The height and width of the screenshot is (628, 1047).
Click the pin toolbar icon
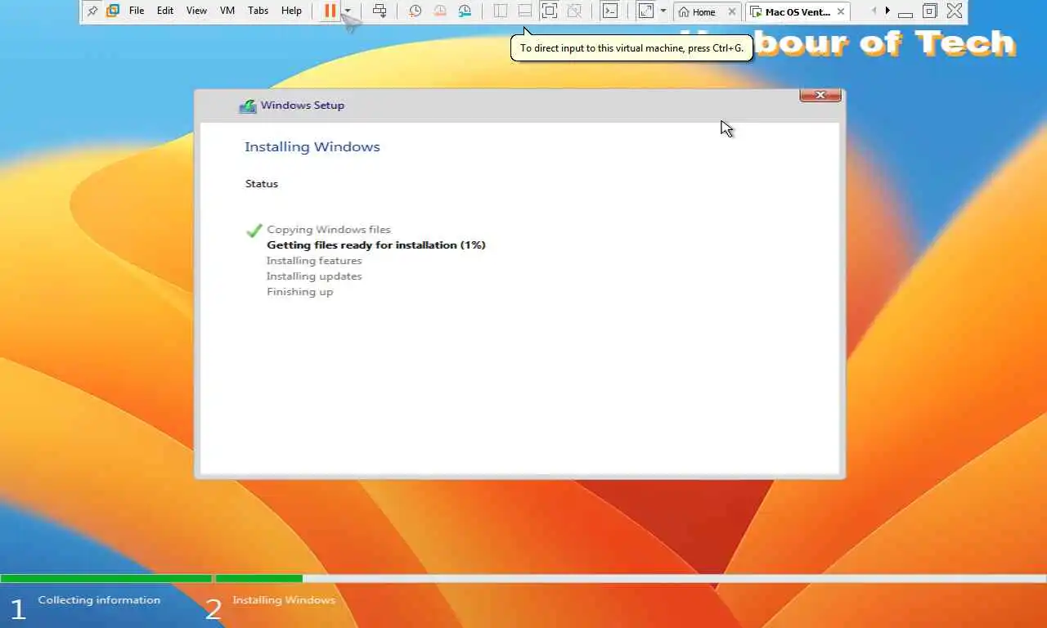pos(92,11)
